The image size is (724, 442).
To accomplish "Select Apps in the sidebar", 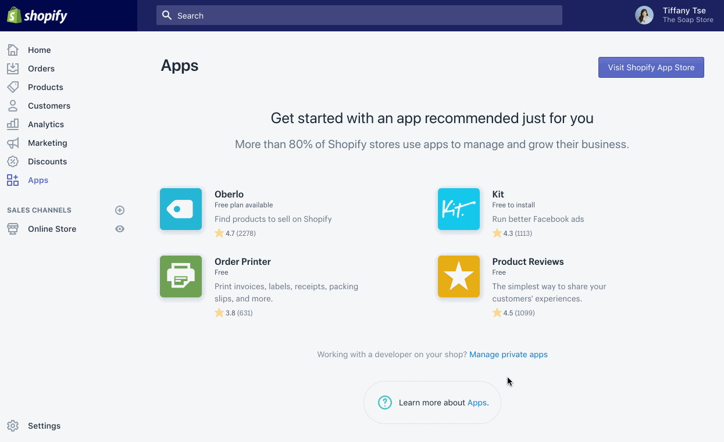I will [x=38, y=180].
